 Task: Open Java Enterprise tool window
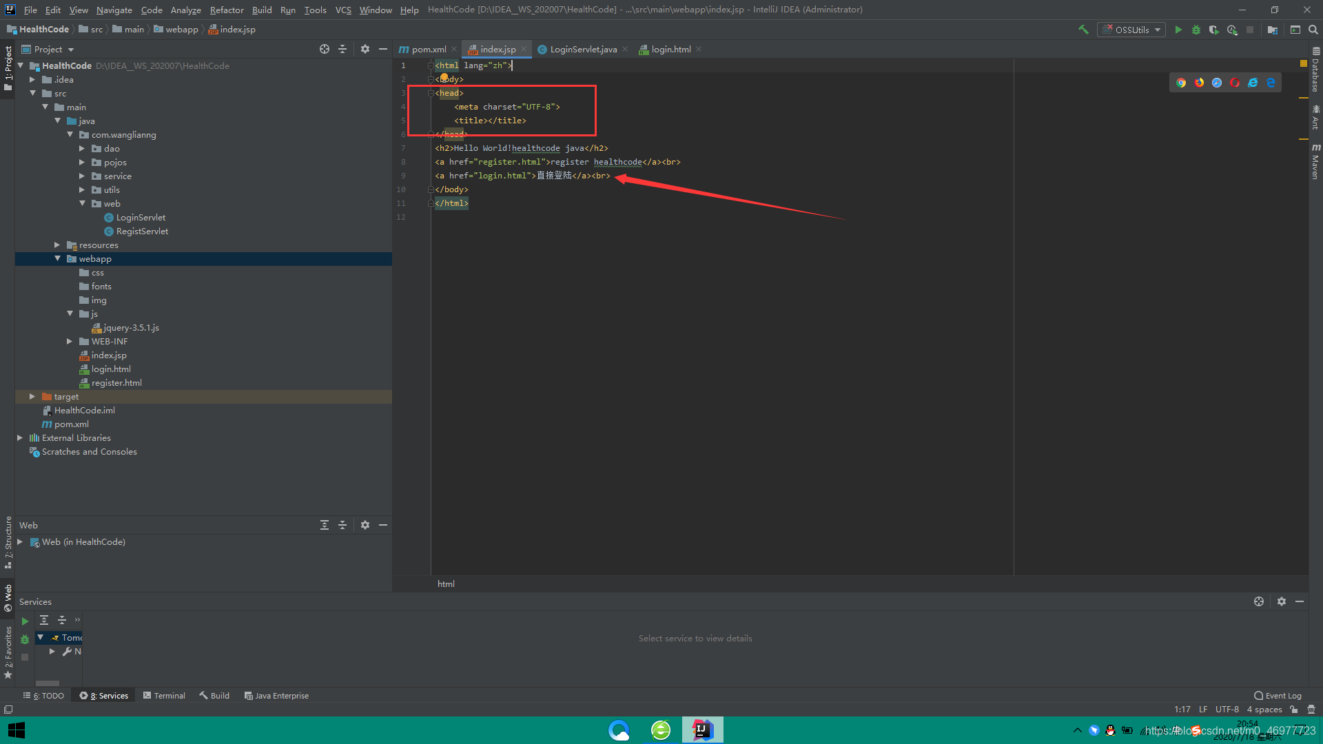pyautogui.click(x=276, y=696)
